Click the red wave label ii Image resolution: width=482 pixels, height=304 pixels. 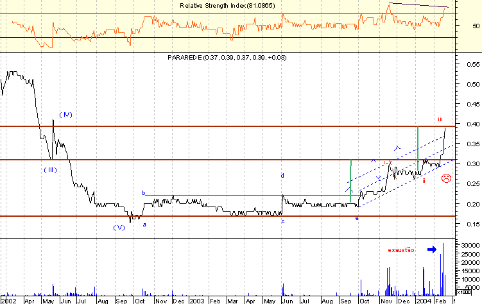pyautogui.click(x=424, y=181)
